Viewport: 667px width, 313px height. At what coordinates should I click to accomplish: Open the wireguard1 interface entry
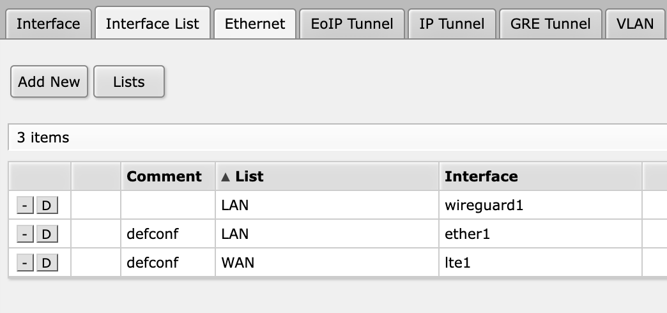tap(479, 206)
